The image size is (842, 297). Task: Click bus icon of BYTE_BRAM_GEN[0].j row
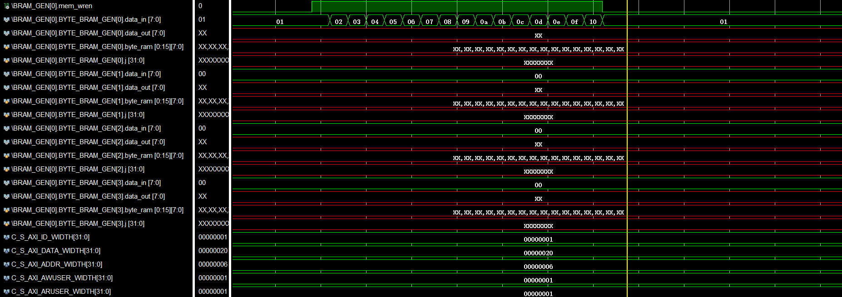point(6,60)
